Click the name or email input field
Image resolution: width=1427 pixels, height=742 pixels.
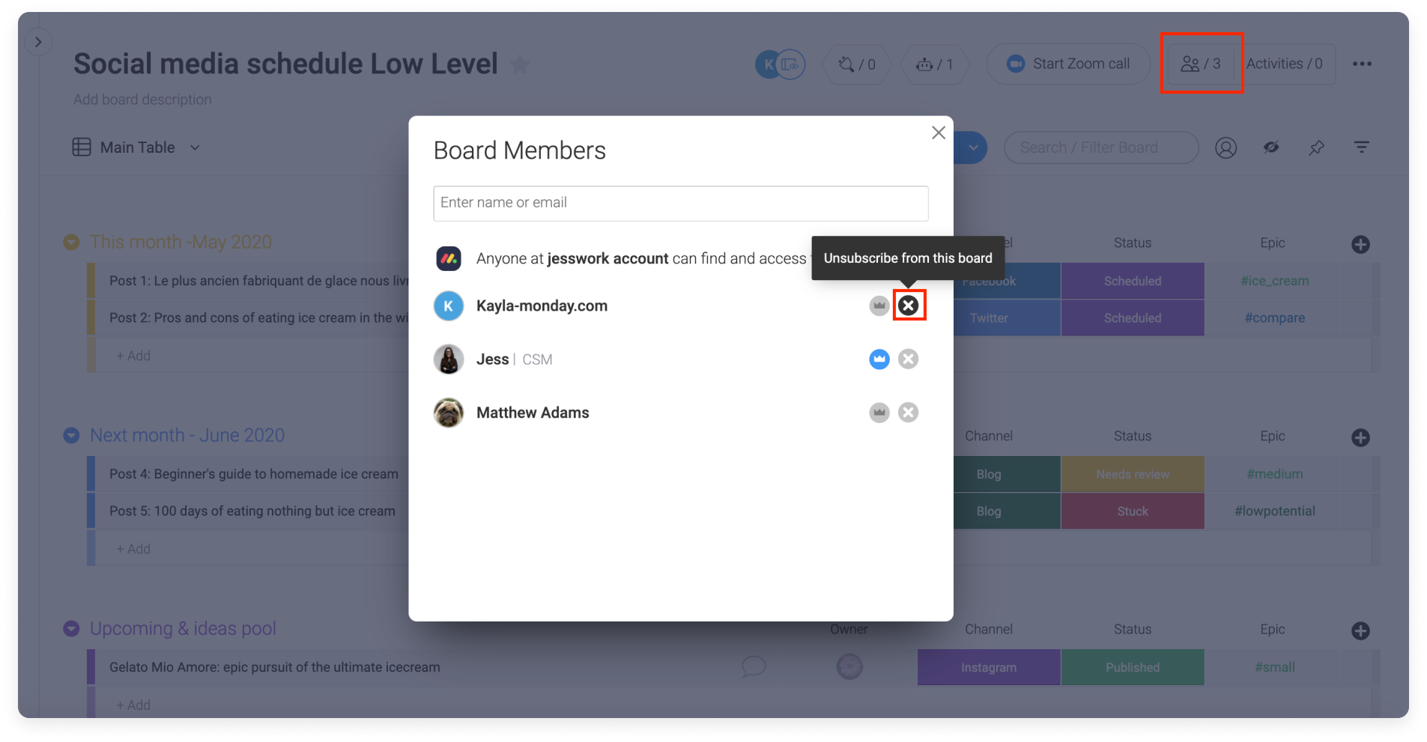pos(680,203)
